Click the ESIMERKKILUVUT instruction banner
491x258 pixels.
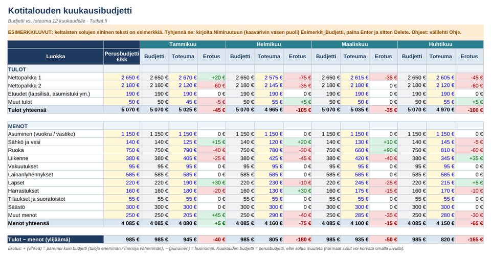tap(245, 32)
